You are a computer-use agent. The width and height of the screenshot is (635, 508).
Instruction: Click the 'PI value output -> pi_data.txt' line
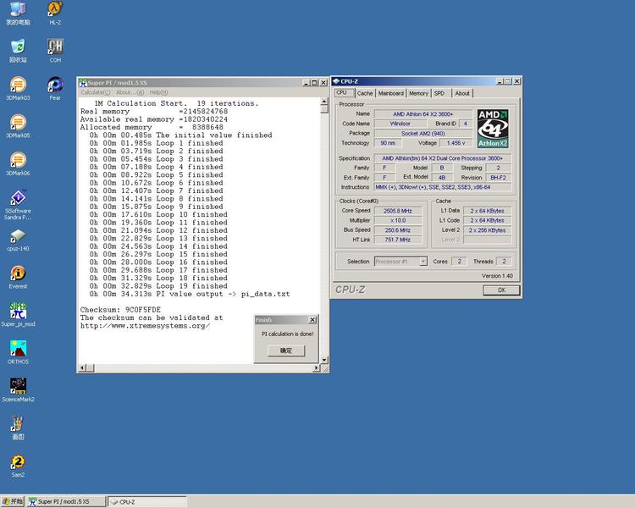point(190,294)
